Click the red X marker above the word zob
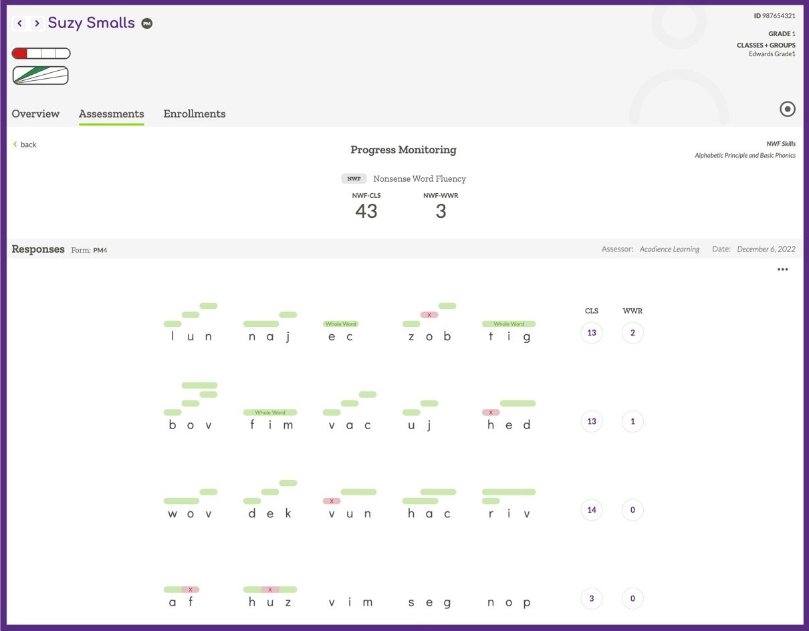This screenshot has width=809, height=631. click(x=430, y=315)
